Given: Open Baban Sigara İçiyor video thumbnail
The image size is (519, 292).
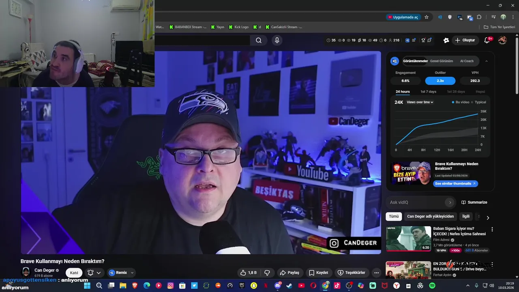Looking at the screenshot, I should tap(408, 238).
